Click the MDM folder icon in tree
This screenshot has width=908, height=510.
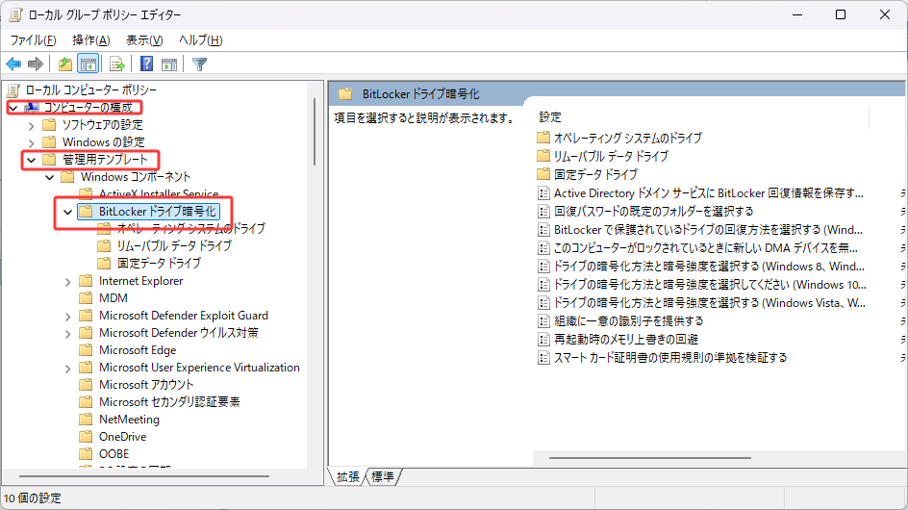tap(86, 298)
